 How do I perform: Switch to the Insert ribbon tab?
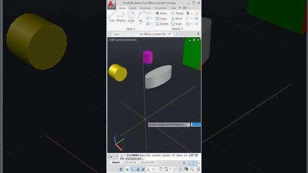click(x=133, y=8)
